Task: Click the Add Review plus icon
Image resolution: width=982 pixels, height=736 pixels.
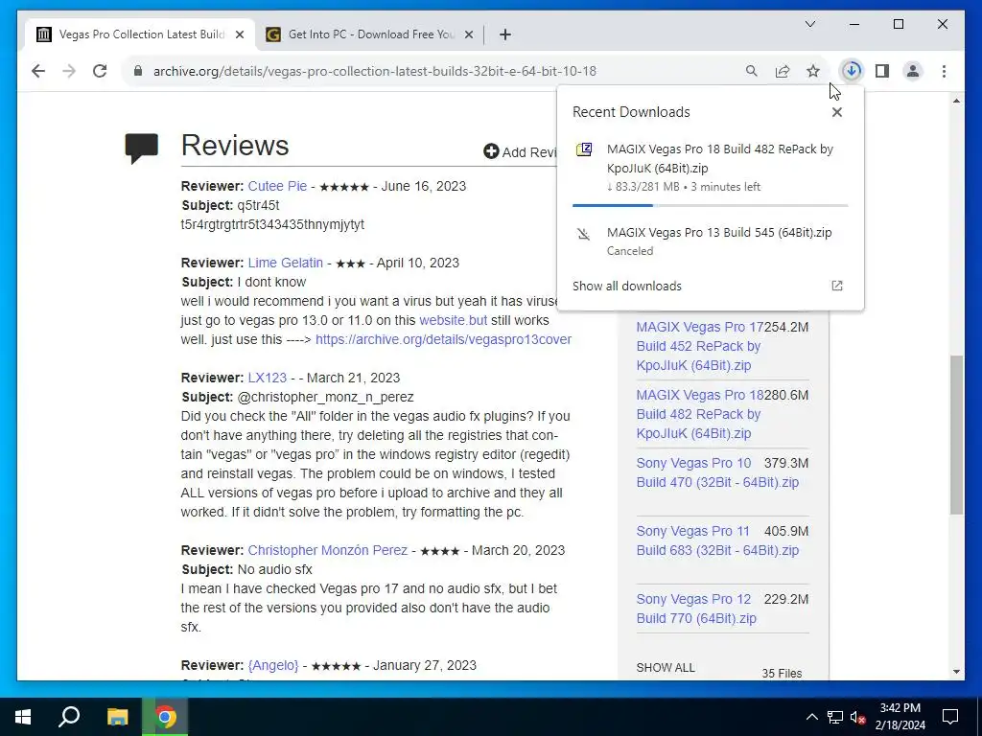Action: (491, 151)
